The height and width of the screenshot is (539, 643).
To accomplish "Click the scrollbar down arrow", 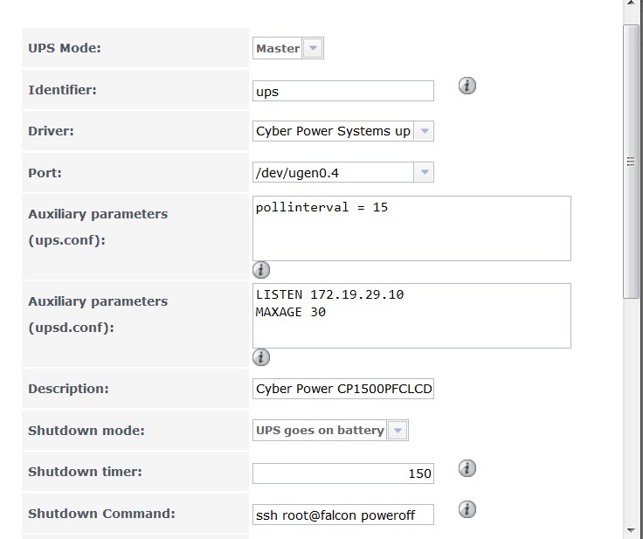I will pos(633,530).
